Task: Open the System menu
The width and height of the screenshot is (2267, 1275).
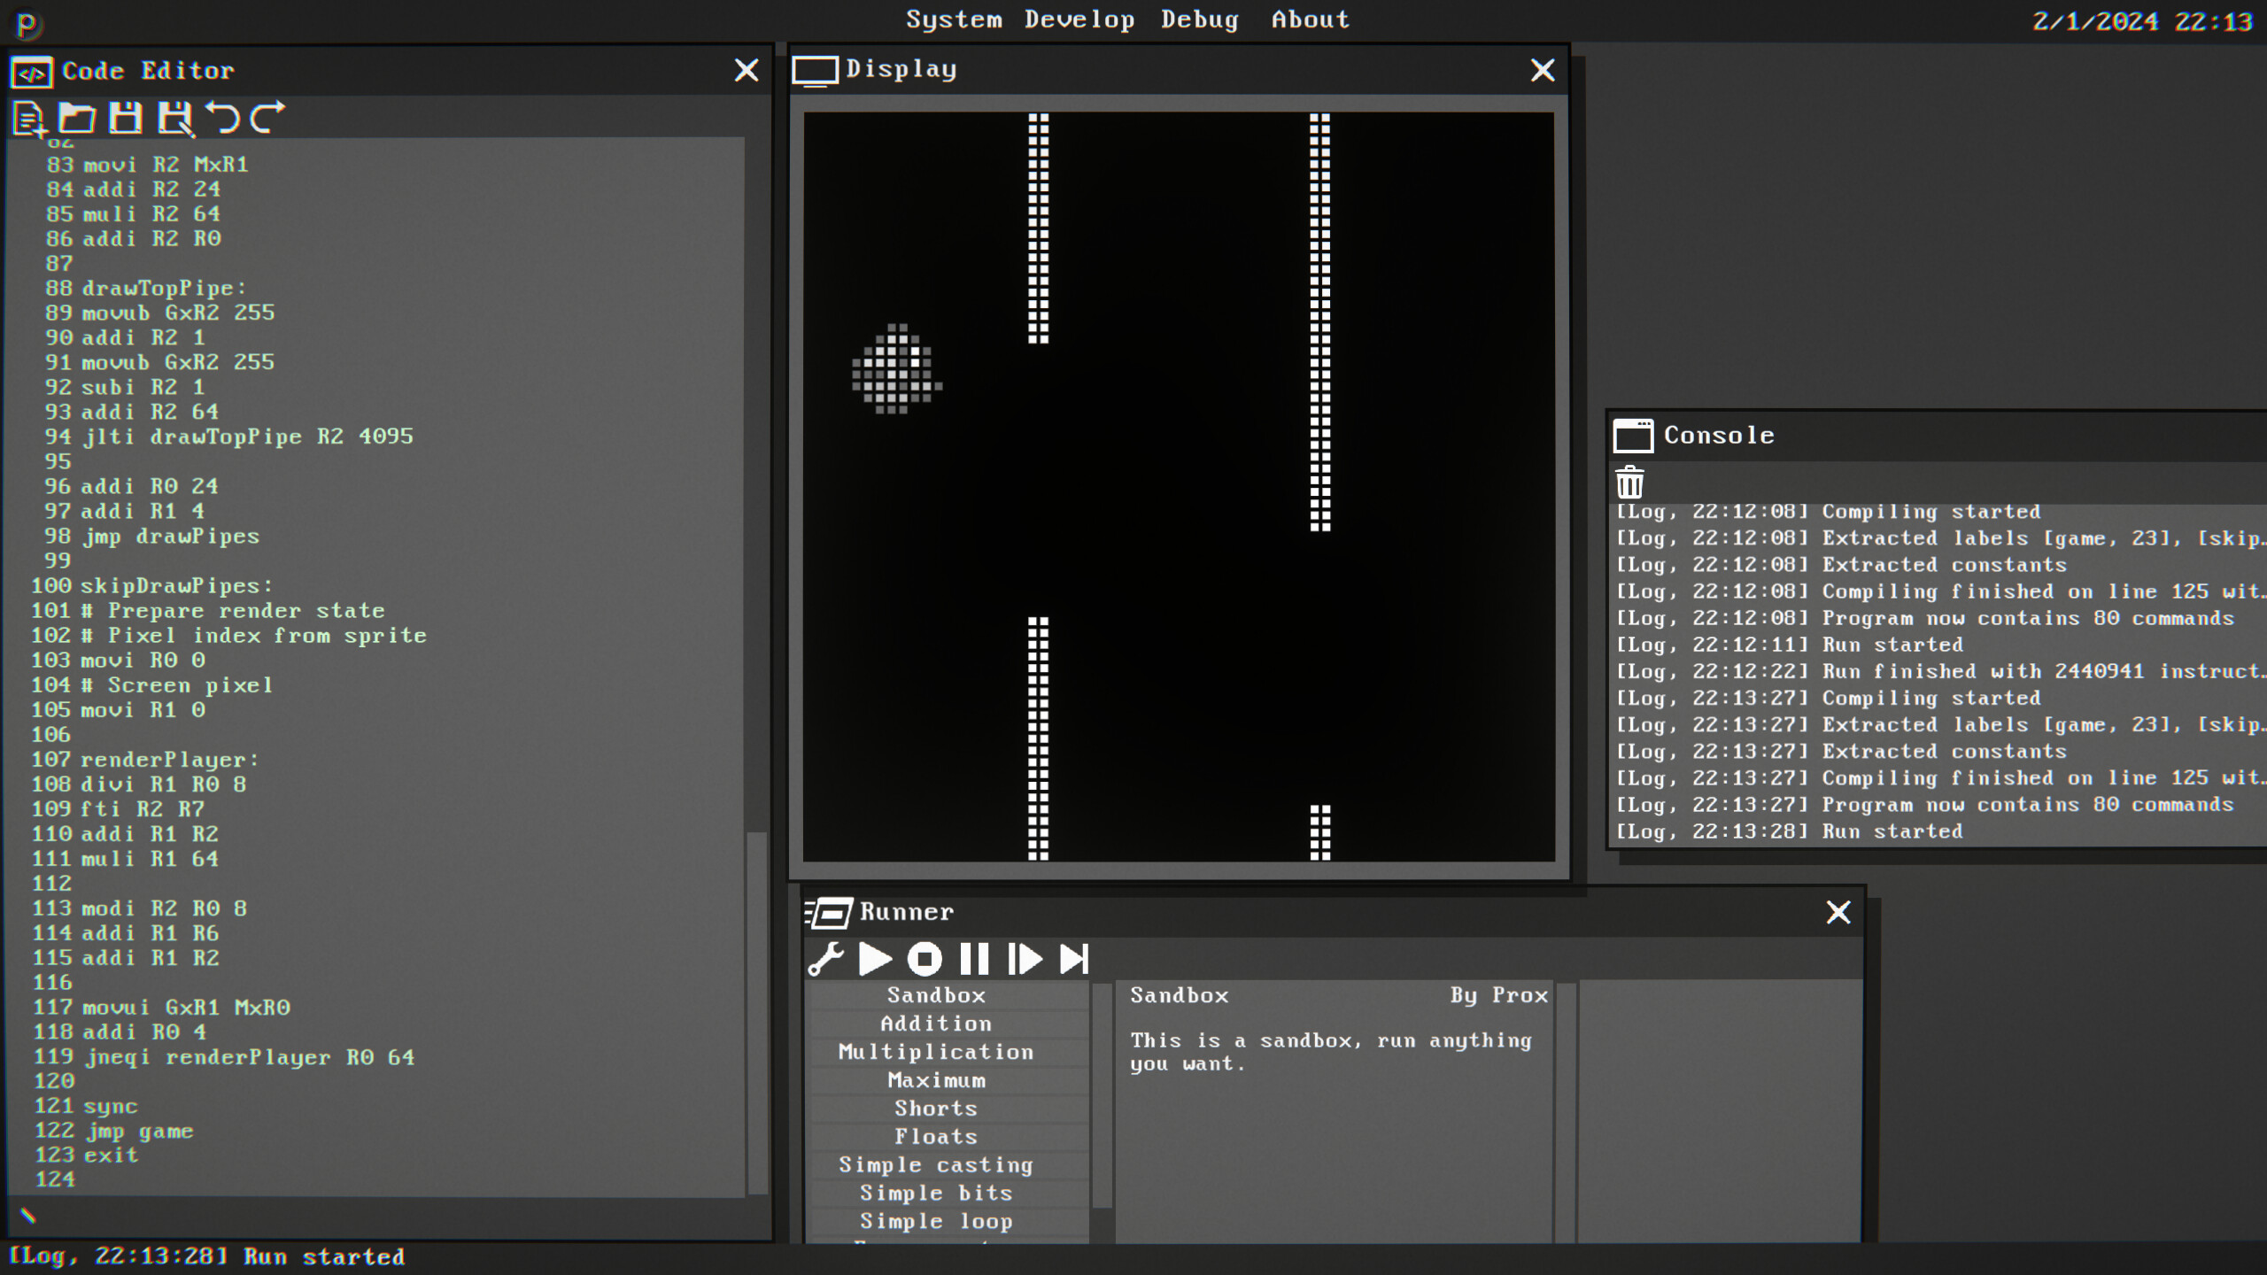Action: click(954, 19)
